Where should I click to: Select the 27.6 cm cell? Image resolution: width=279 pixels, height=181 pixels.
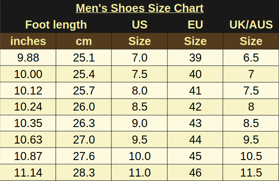coord(84,156)
